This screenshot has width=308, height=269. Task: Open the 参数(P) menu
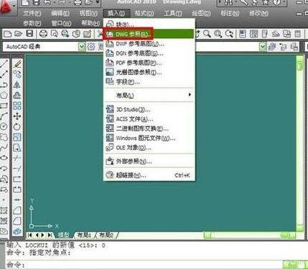pyautogui.click(x=32, y=23)
